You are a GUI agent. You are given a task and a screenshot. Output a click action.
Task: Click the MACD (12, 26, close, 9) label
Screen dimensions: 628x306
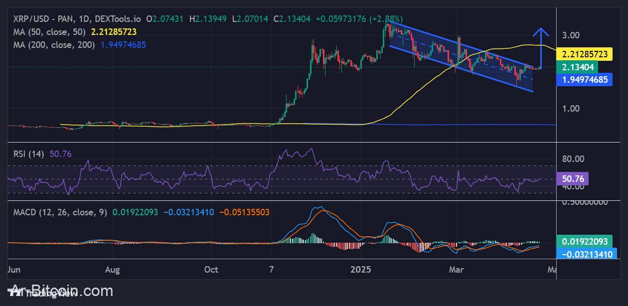[x=60, y=212]
